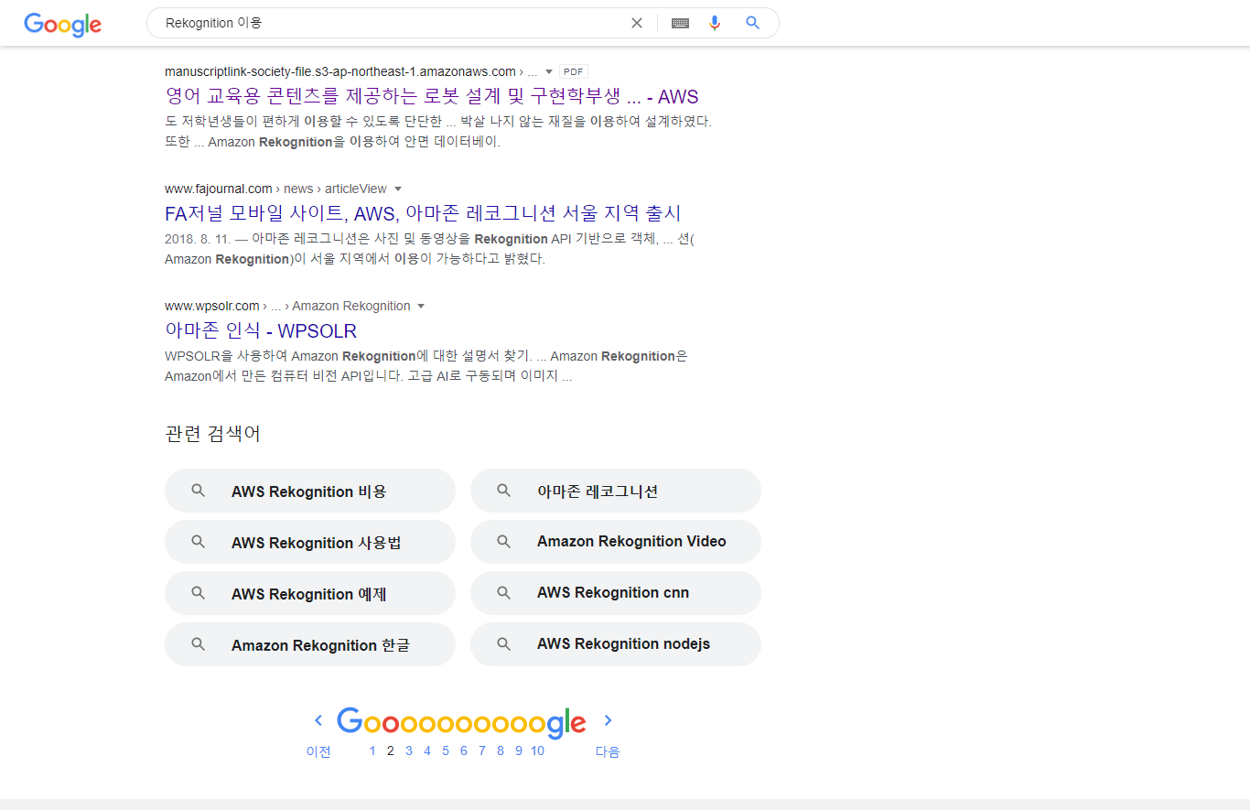This screenshot has width=1250, height=810.
Task: Go to results page 10
Action: [x=537, y=751]
